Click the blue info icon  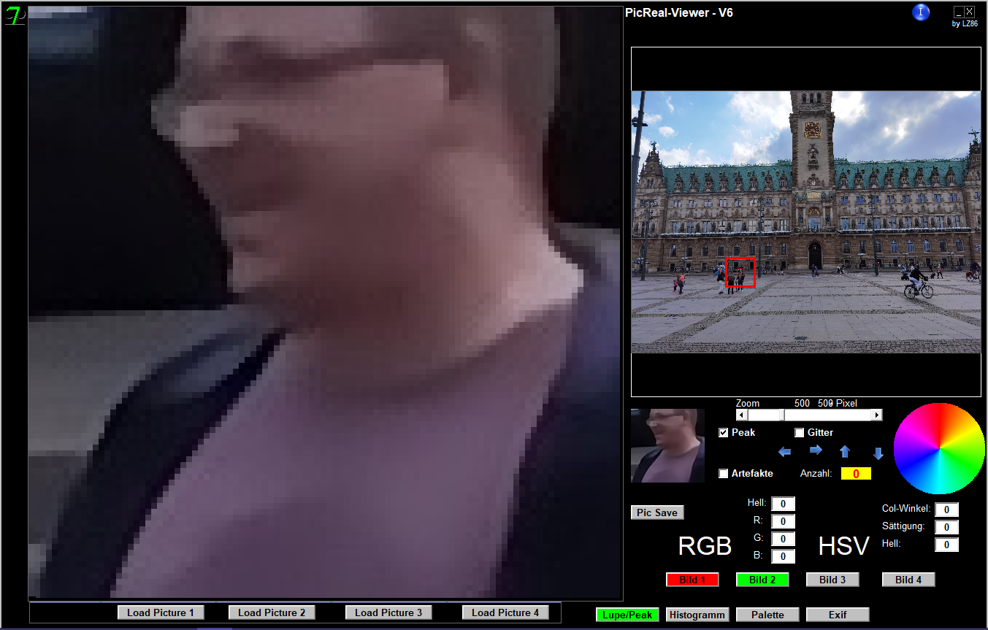[922, 12]
